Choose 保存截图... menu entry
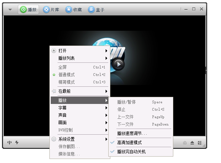 point(80,146)
